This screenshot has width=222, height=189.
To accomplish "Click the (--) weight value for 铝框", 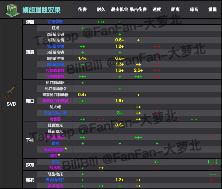I will [212, 162].
